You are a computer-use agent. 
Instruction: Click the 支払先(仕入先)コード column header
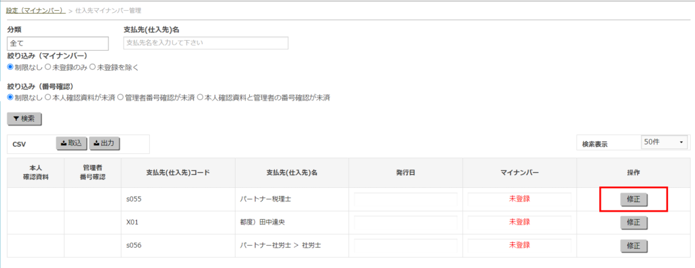[x=178, y=173]
